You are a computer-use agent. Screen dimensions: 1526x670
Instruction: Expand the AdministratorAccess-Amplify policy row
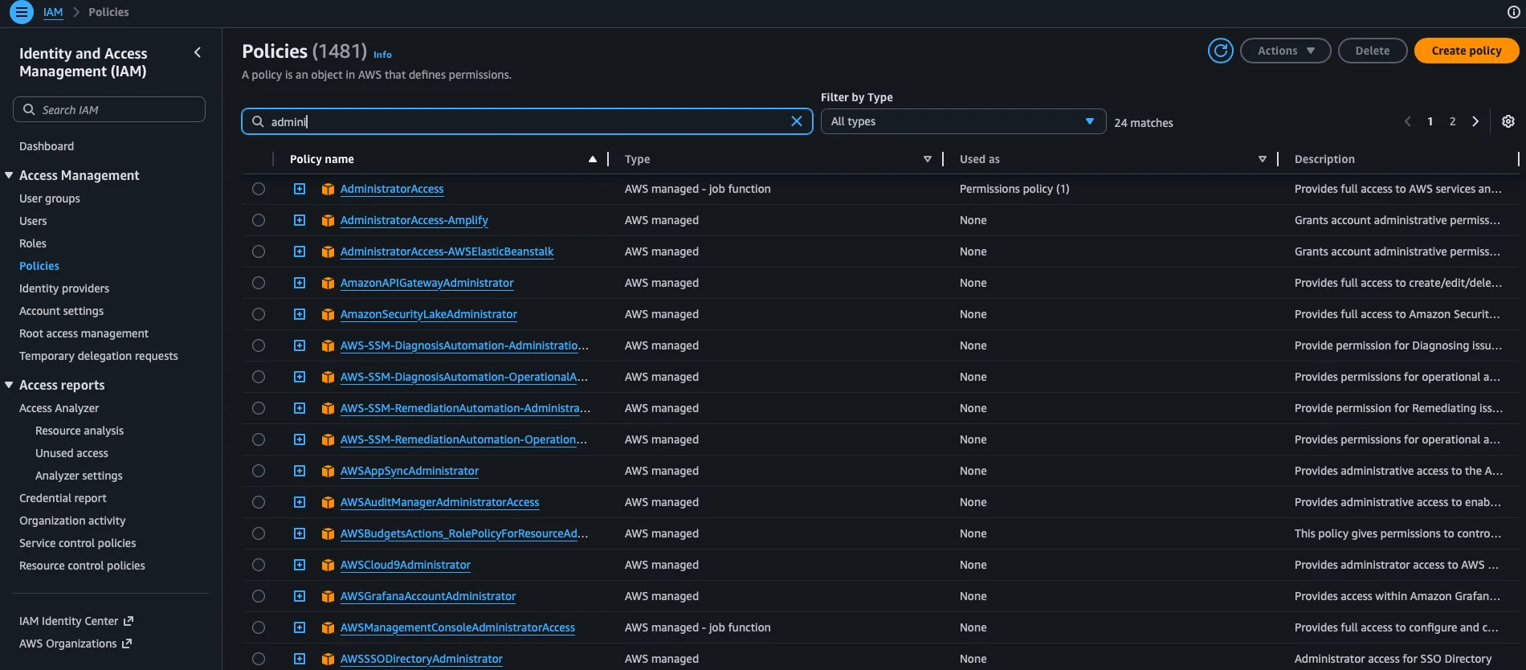pyautogui.click(x=300, y=220)
